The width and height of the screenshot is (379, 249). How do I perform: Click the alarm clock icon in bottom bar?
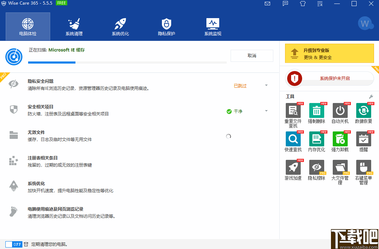(x=26, y=244)
